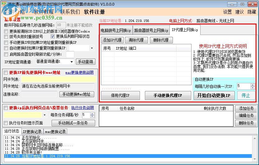Screen dimensions: 259x165
Task: Open the 软件教程 menu
Action: tap(44, 12)
